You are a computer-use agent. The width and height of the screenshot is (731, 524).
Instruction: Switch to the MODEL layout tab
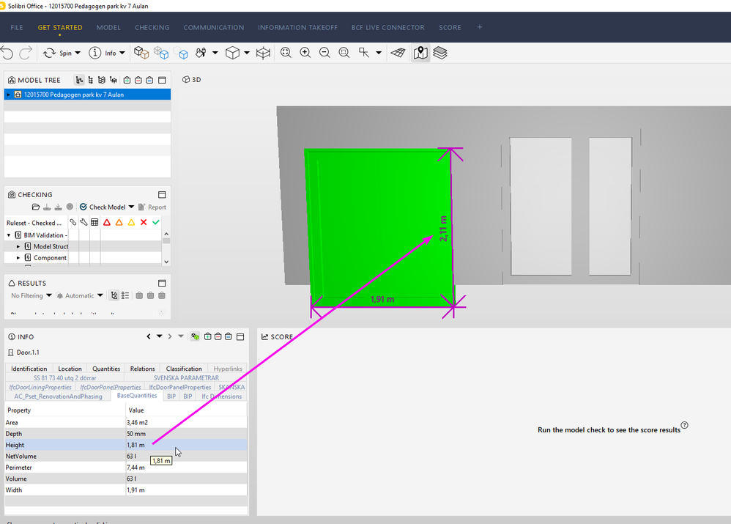point(108,28)
